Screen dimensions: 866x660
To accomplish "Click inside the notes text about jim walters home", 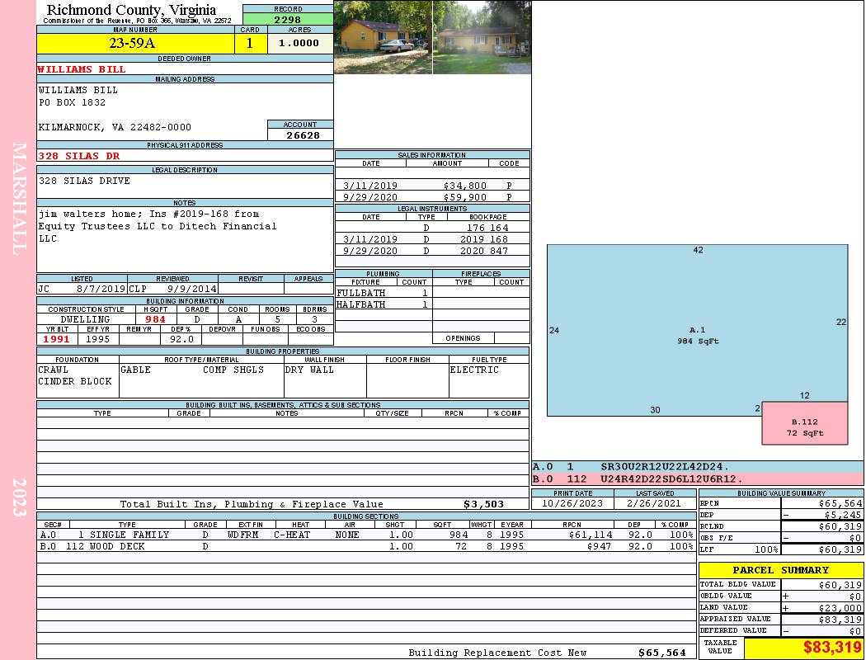I will [157, 226].
